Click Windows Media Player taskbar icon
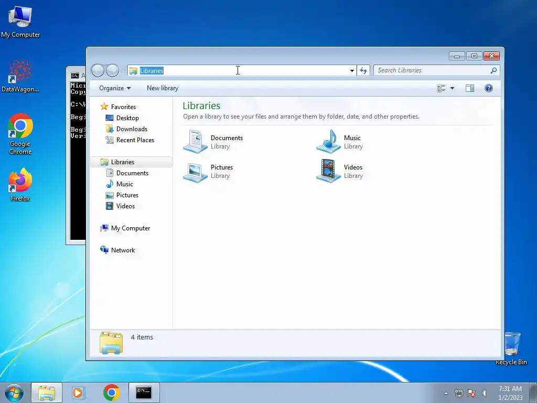Screen dimensions: 537x403 point(79,393)
